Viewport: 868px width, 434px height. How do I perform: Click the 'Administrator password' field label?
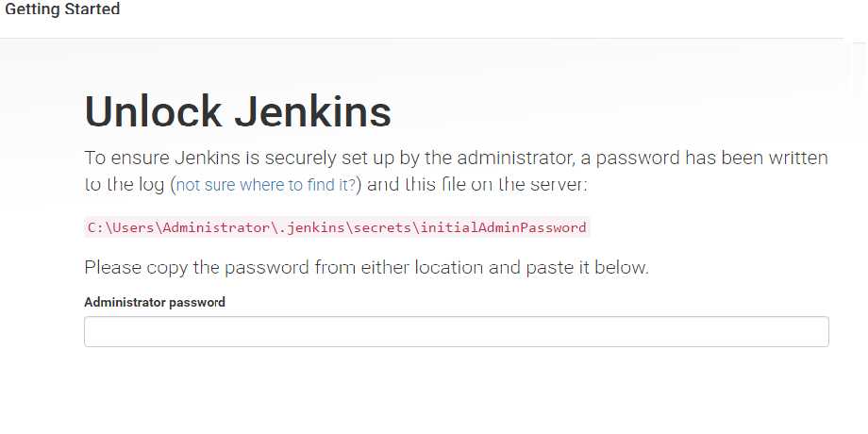point(155,302)
